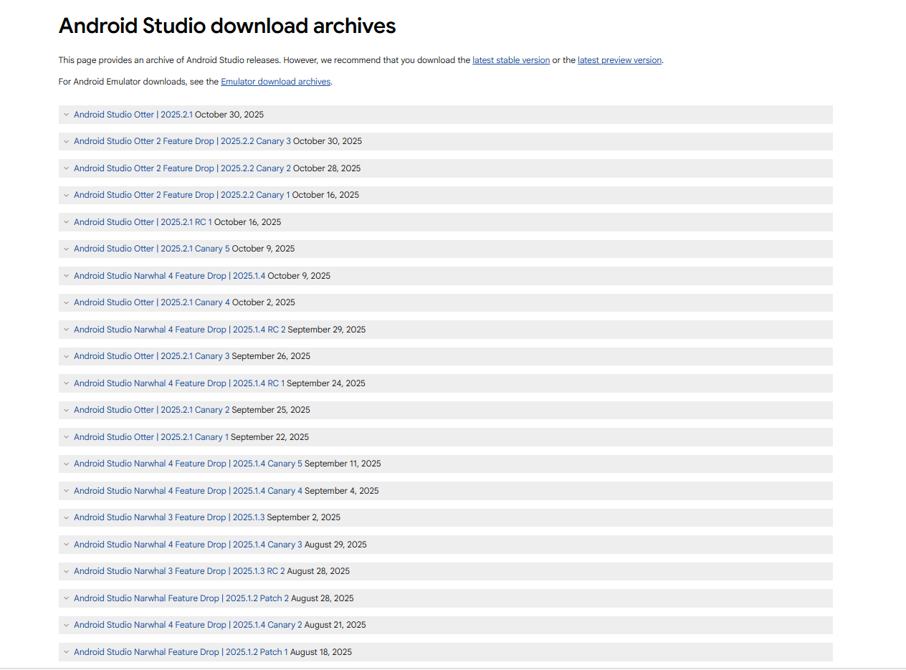Click the date September 22, 2025
This screenshot has height=670, width=906.
270,437
